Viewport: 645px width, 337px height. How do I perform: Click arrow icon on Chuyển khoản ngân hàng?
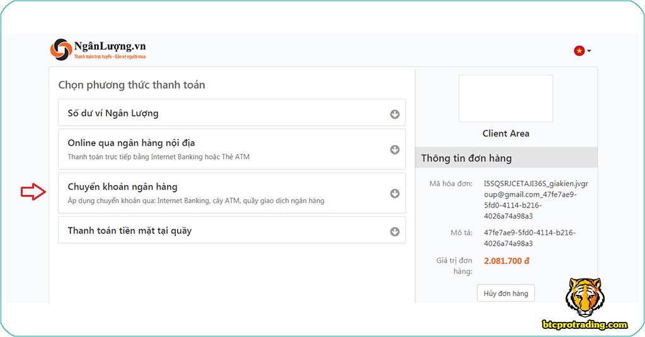click(x=395, y=194)
